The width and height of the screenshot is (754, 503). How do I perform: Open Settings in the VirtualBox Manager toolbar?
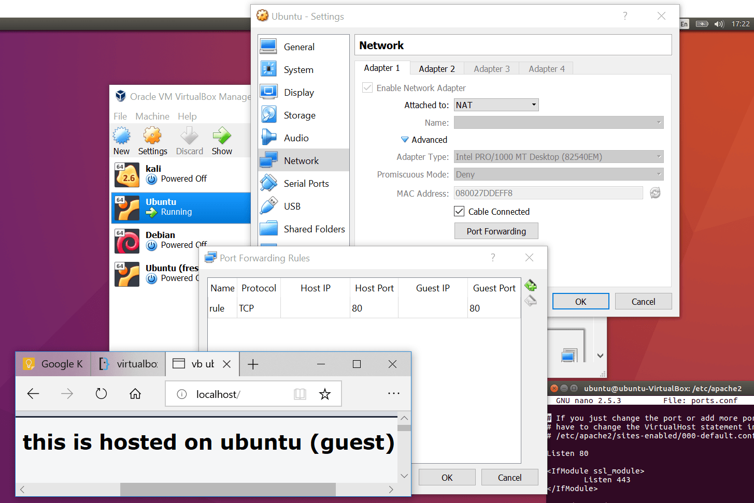point(152,137)
